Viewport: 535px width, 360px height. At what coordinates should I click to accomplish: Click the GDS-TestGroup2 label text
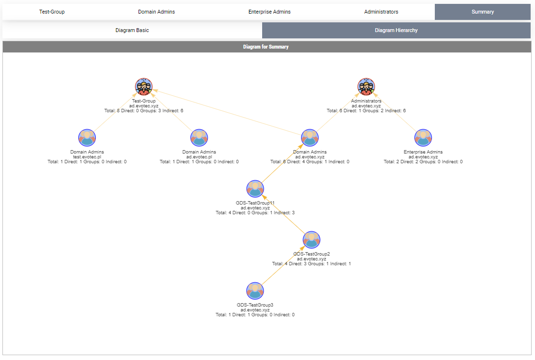[x=311, y=254]
